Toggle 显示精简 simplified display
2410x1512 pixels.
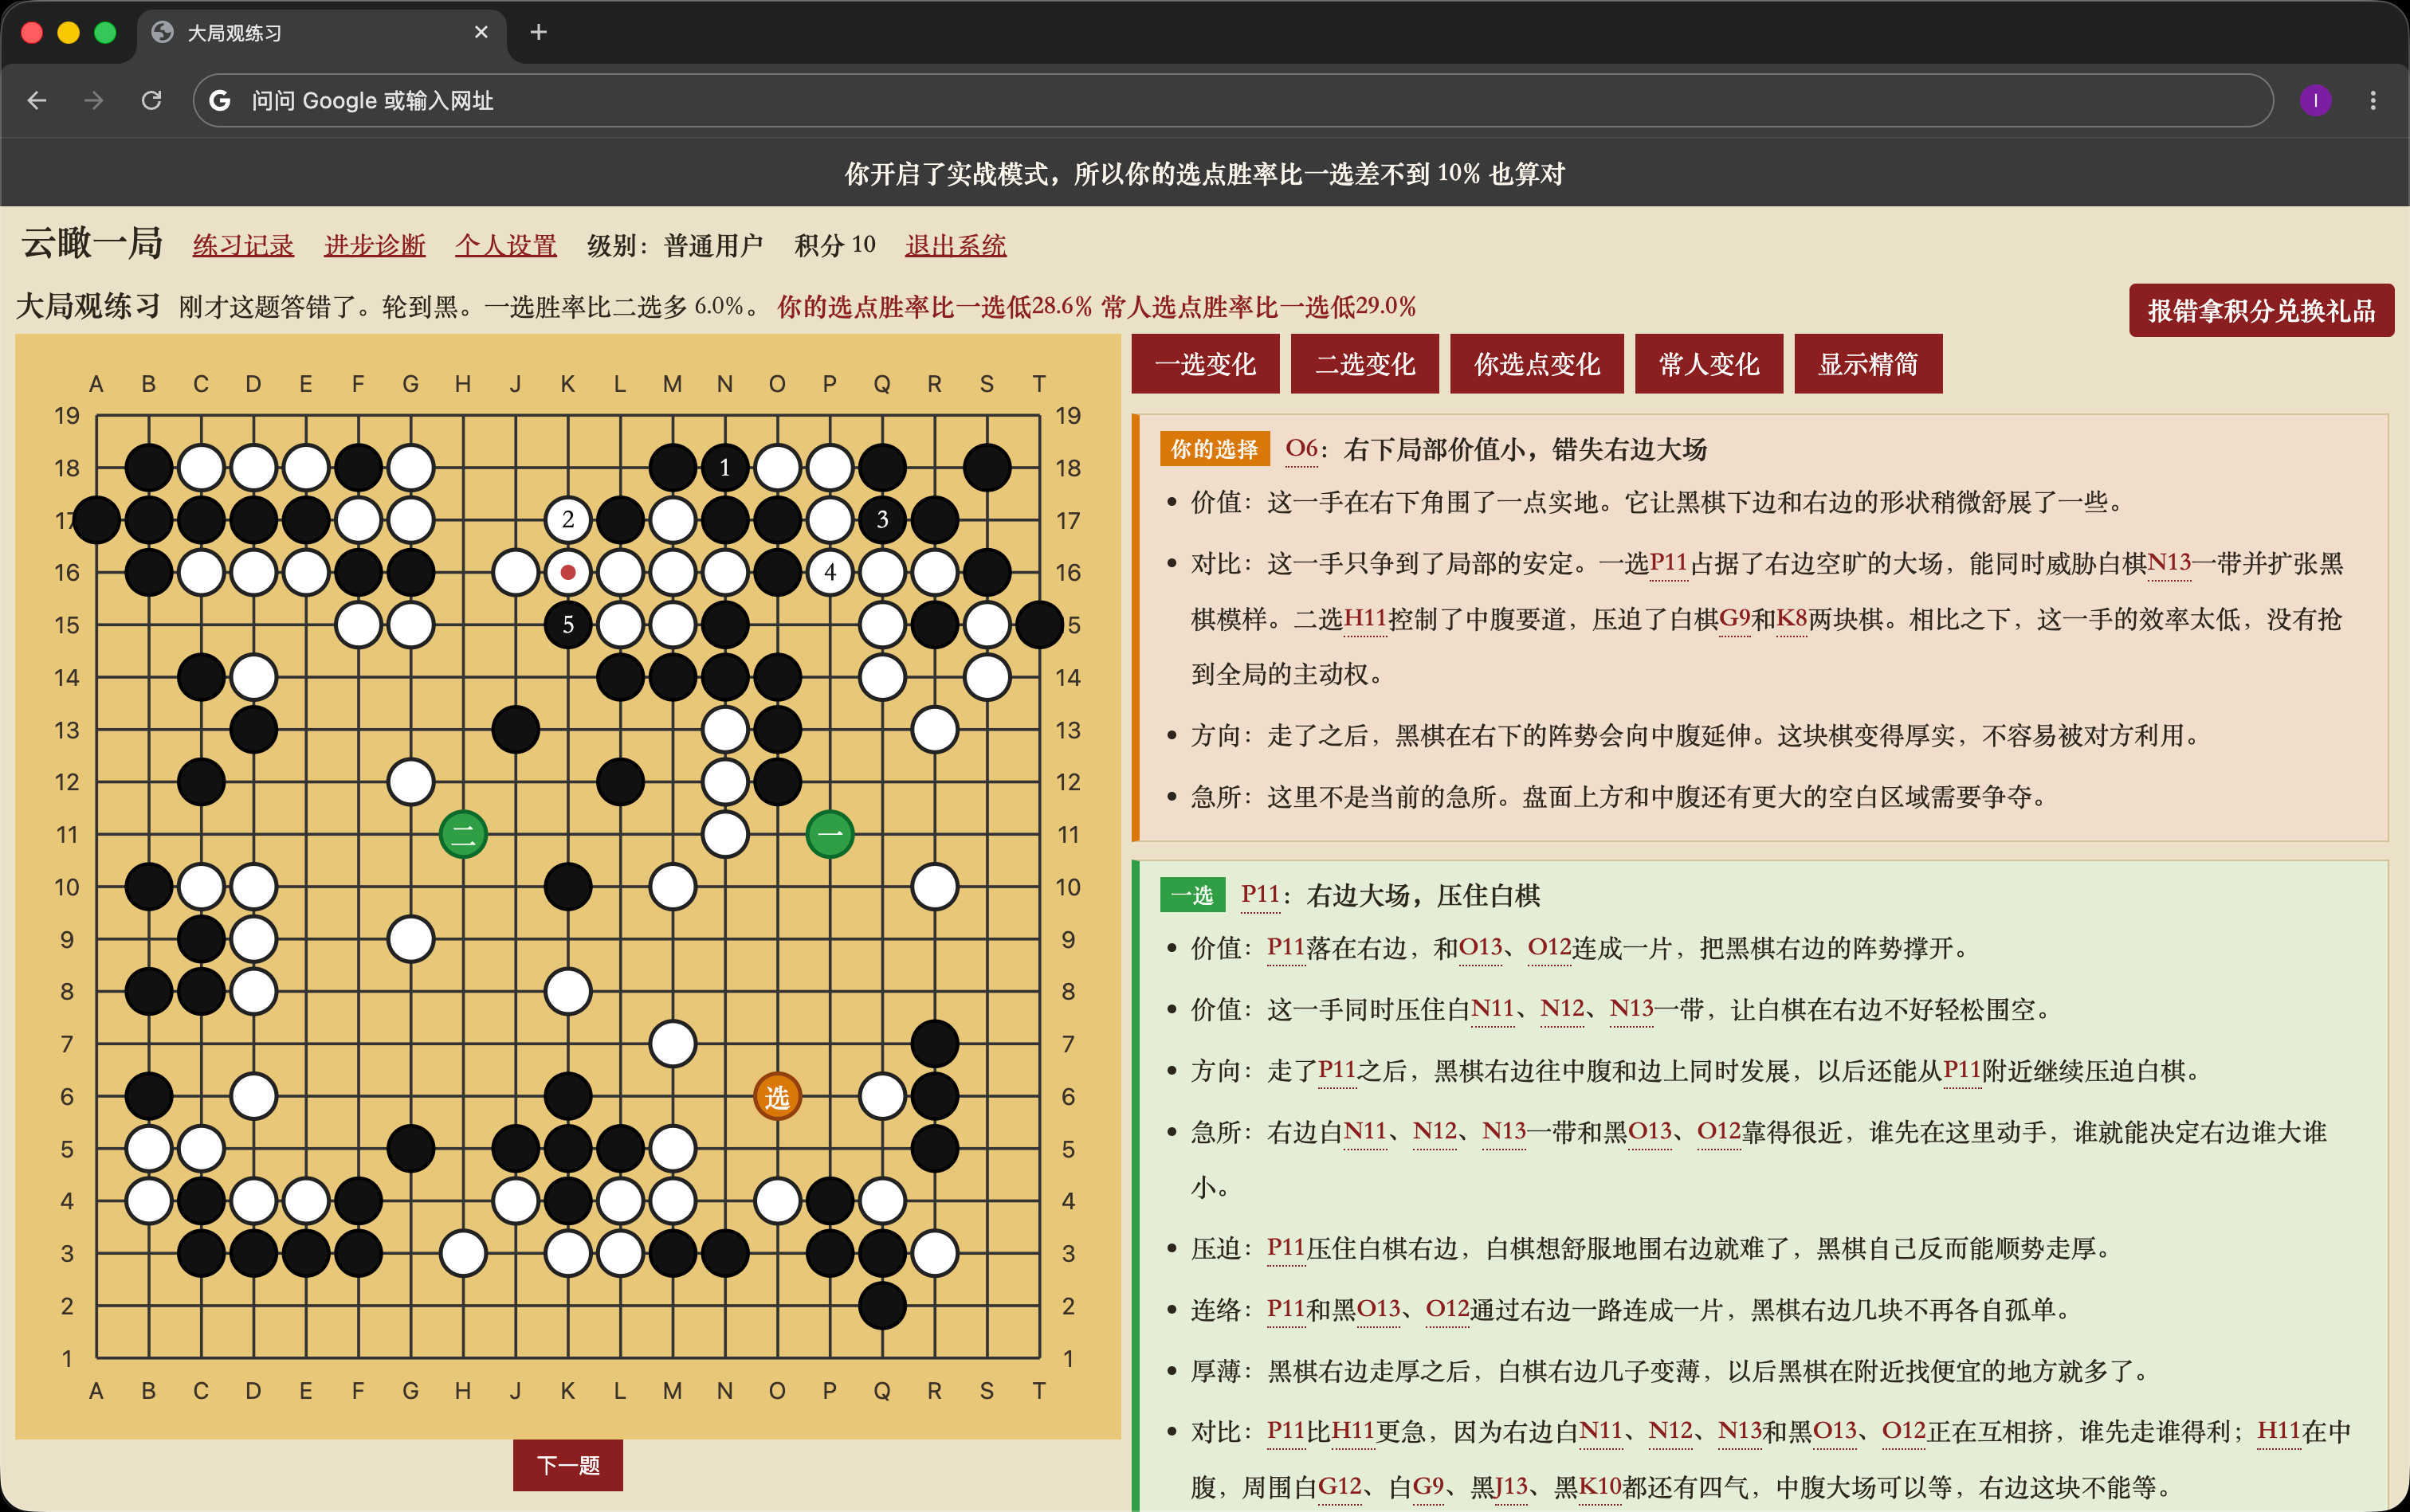[1868, 364]
